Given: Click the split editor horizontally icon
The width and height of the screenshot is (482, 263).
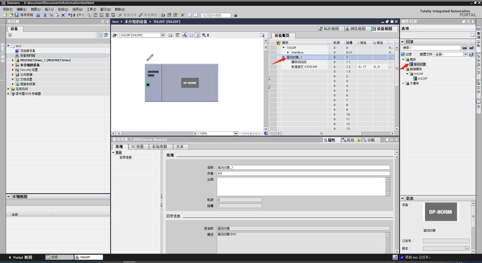Looking at the screenshot, I should coord(189,15).
